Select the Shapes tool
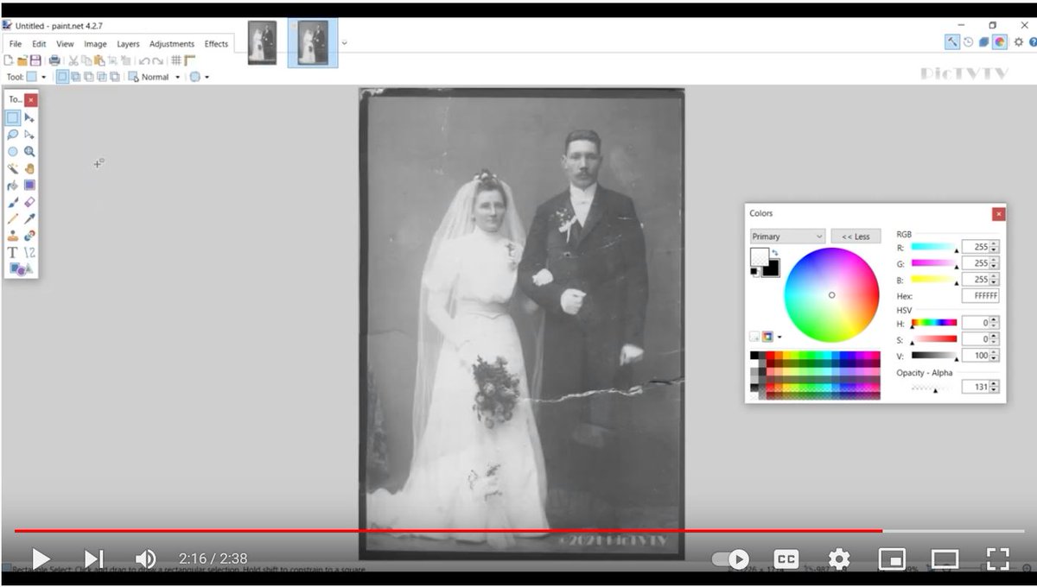Image resolution: width=1037 pixels, height=587 pixels. (21, 268)
